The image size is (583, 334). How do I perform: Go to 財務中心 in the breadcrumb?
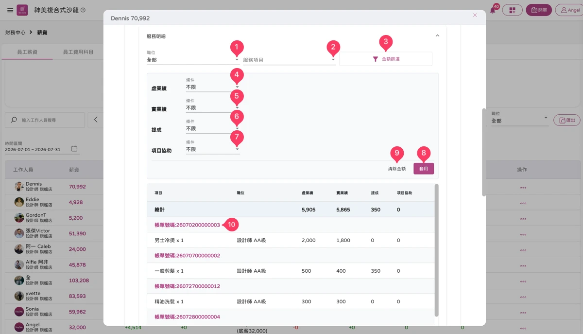point(15,33)
